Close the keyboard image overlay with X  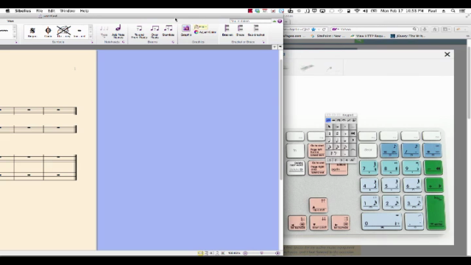[x=447, y=54]
